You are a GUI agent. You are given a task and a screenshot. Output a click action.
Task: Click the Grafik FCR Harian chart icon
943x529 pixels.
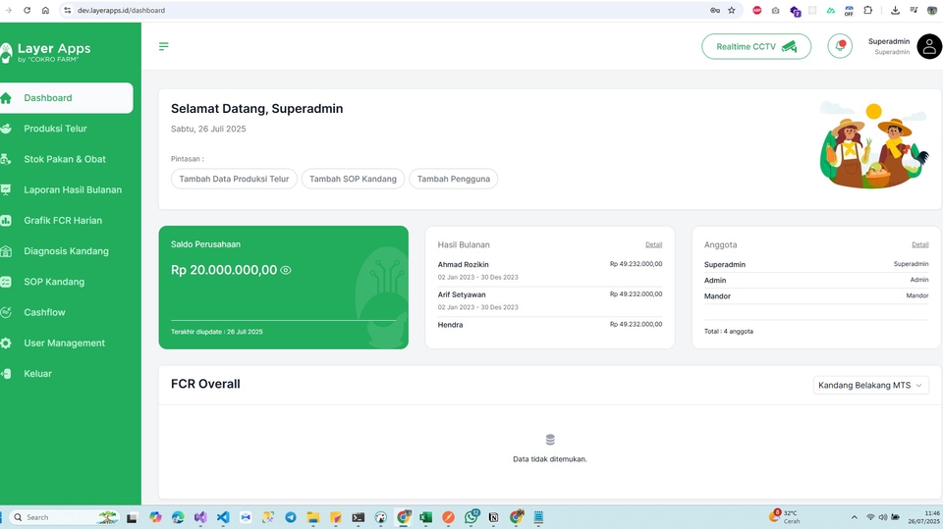(6, 221)
